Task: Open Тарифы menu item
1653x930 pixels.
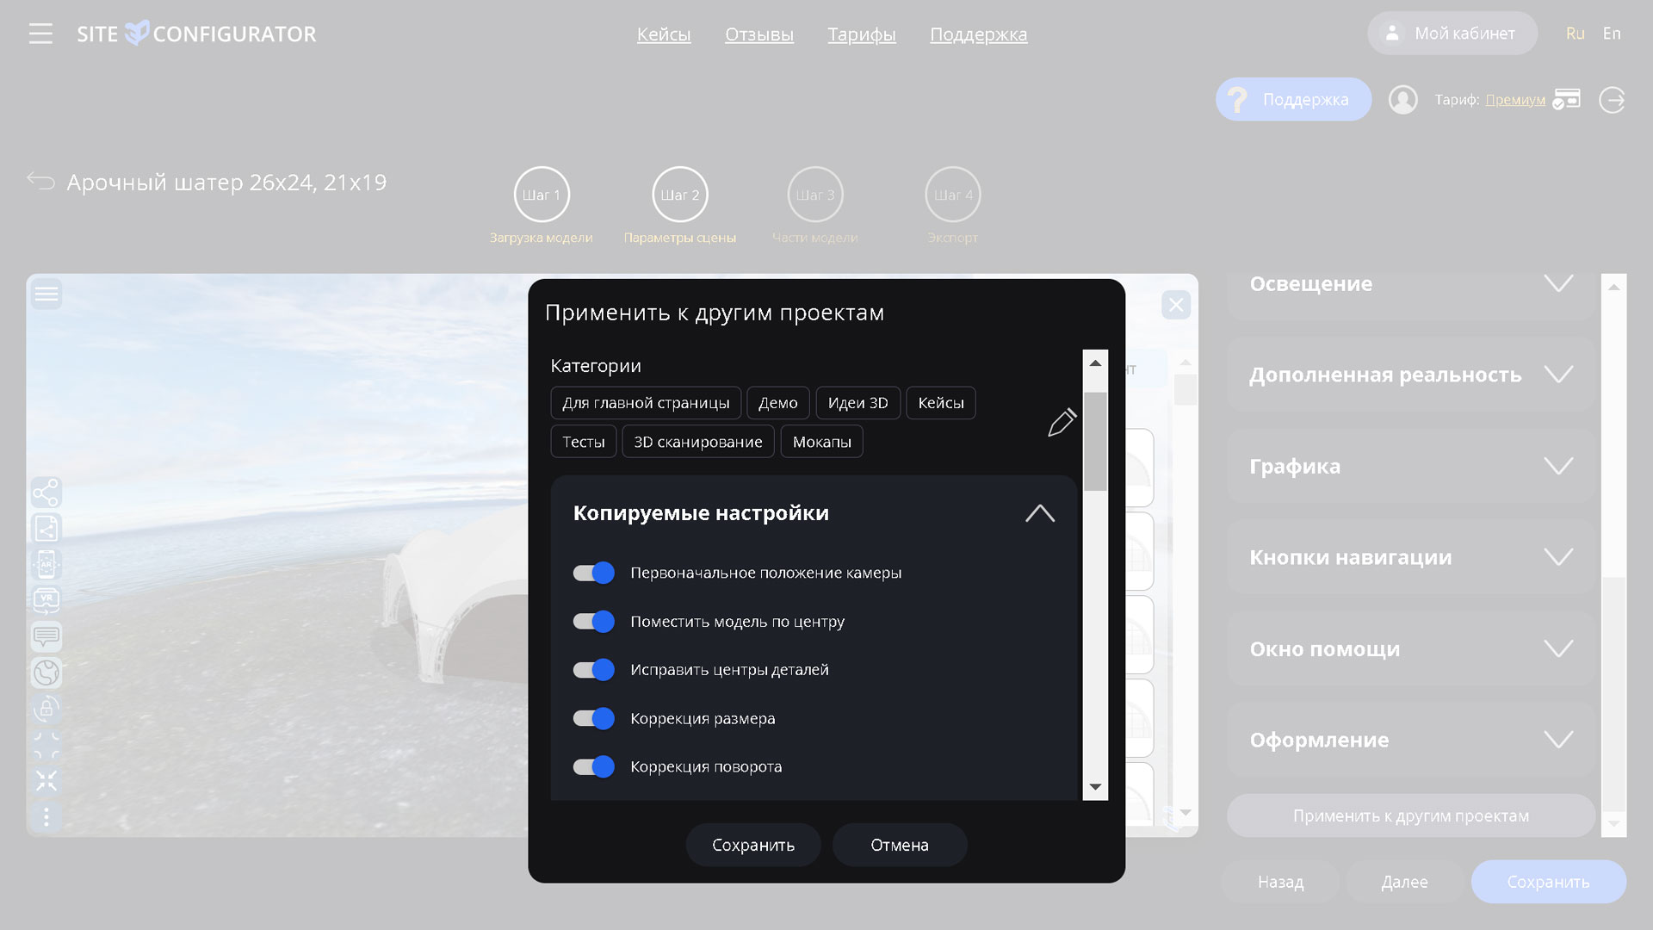Action: pos(861,33)
